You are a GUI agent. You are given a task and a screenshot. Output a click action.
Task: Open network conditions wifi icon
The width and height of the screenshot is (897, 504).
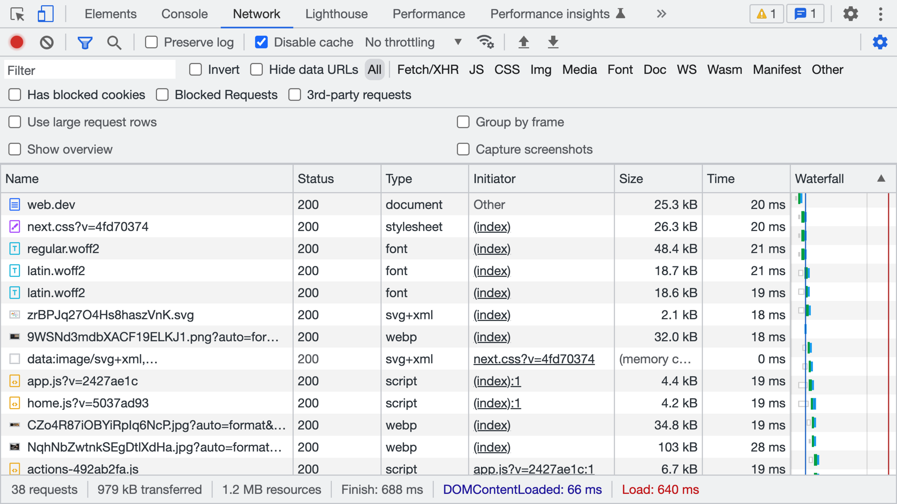pyautogui.click(x=485, y=42)
